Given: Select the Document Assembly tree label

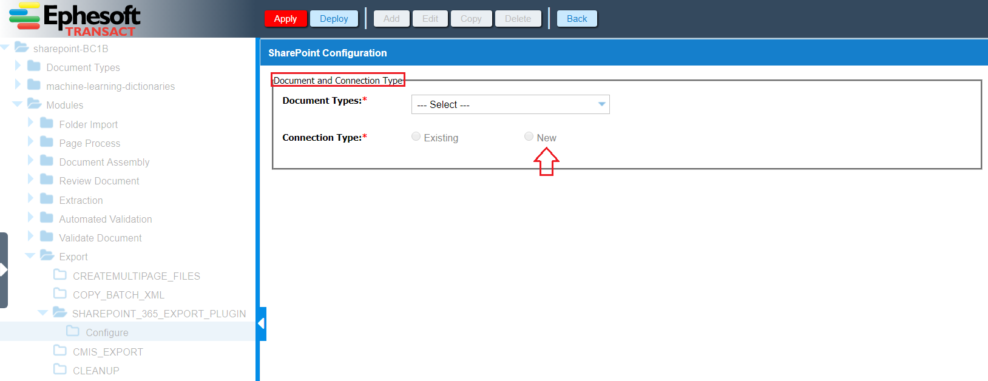Looking at the screenshot, I should (x=104, y=162).
